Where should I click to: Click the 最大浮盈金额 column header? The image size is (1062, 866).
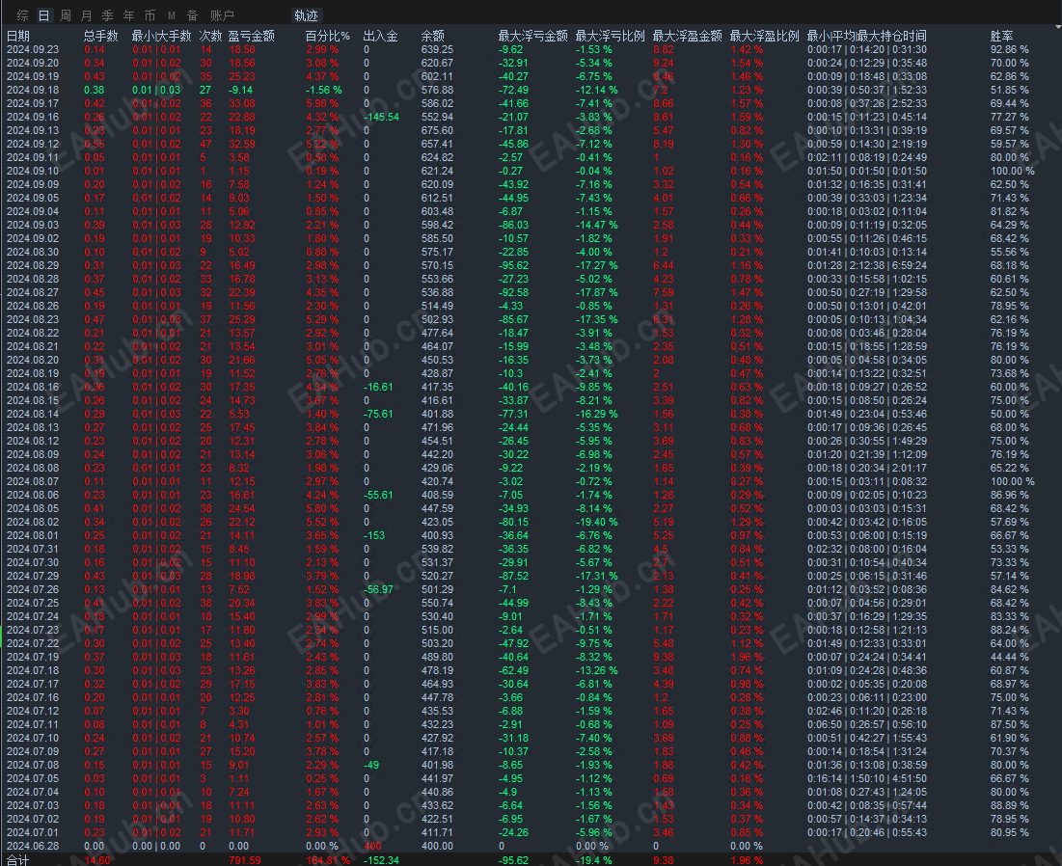click(x=688, y=36)
